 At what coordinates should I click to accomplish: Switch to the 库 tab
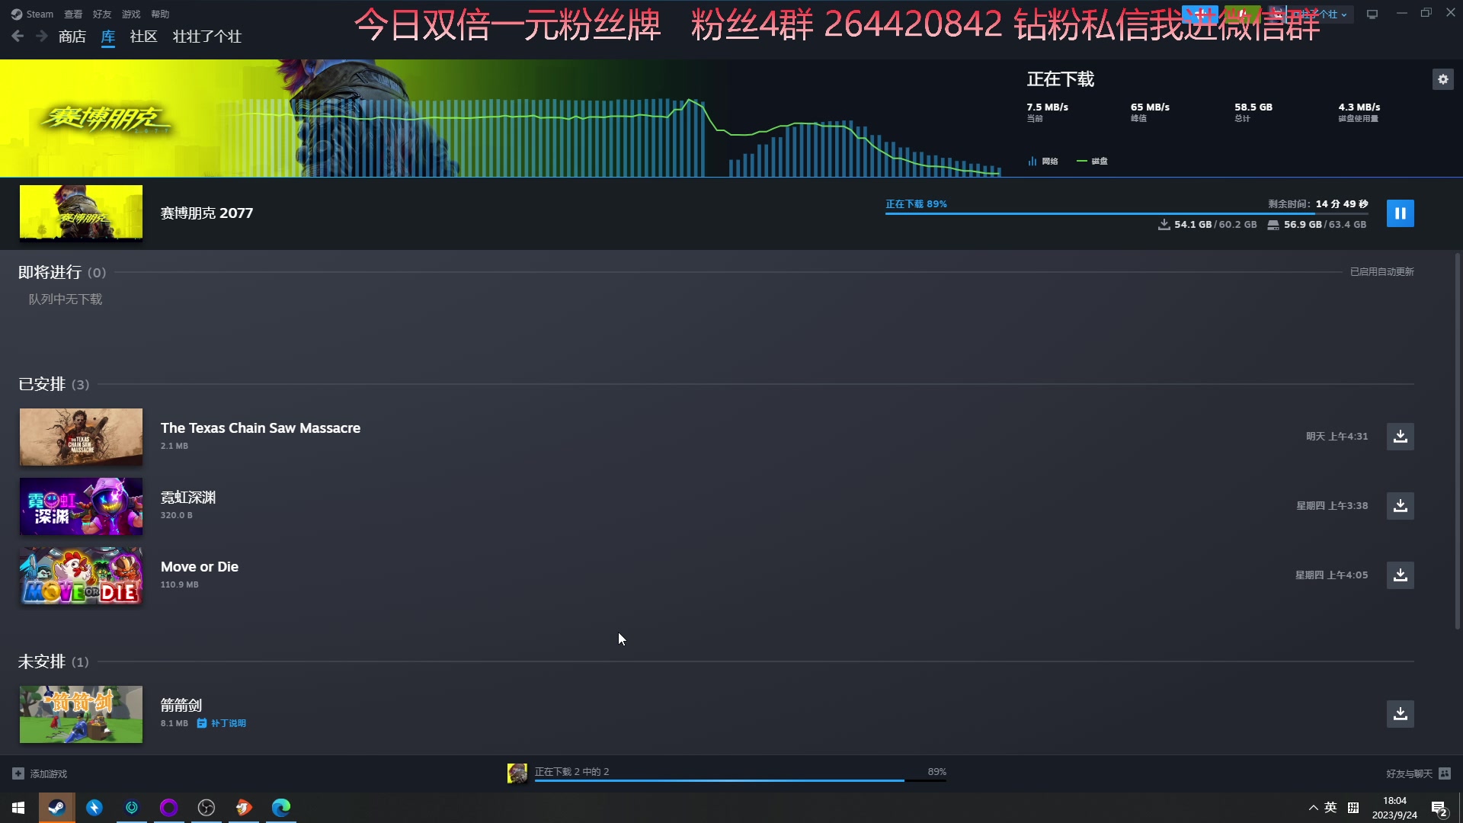click(x=108, y=37)
